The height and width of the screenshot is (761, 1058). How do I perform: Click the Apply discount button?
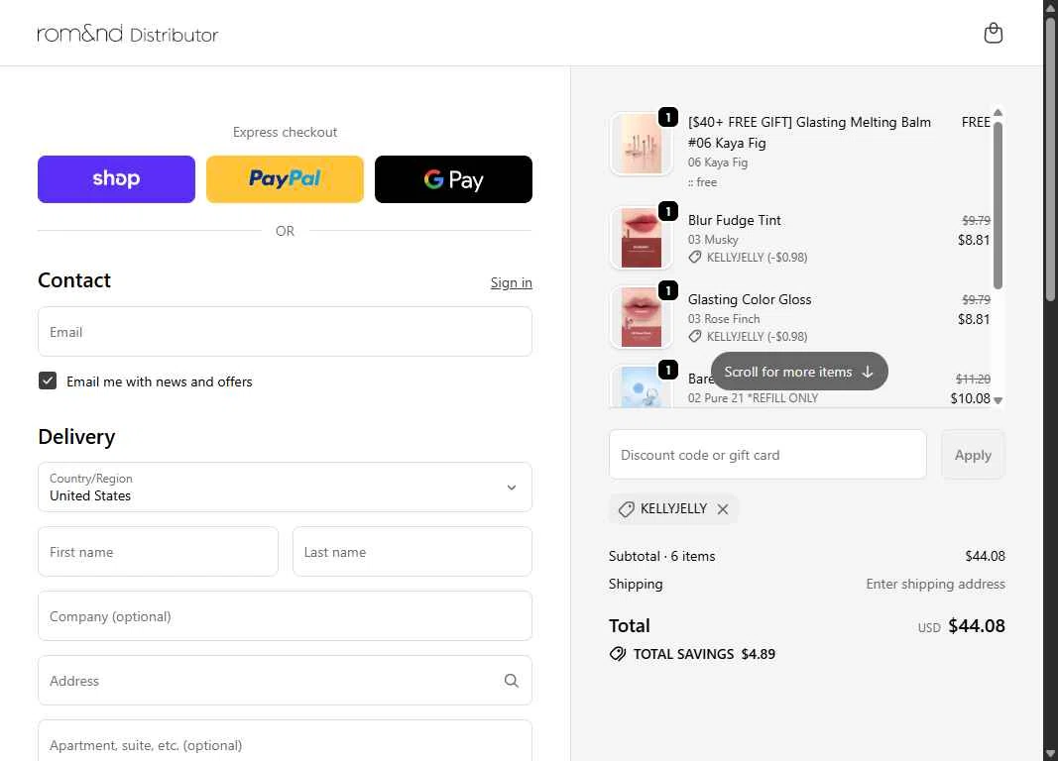click(973, 455)
